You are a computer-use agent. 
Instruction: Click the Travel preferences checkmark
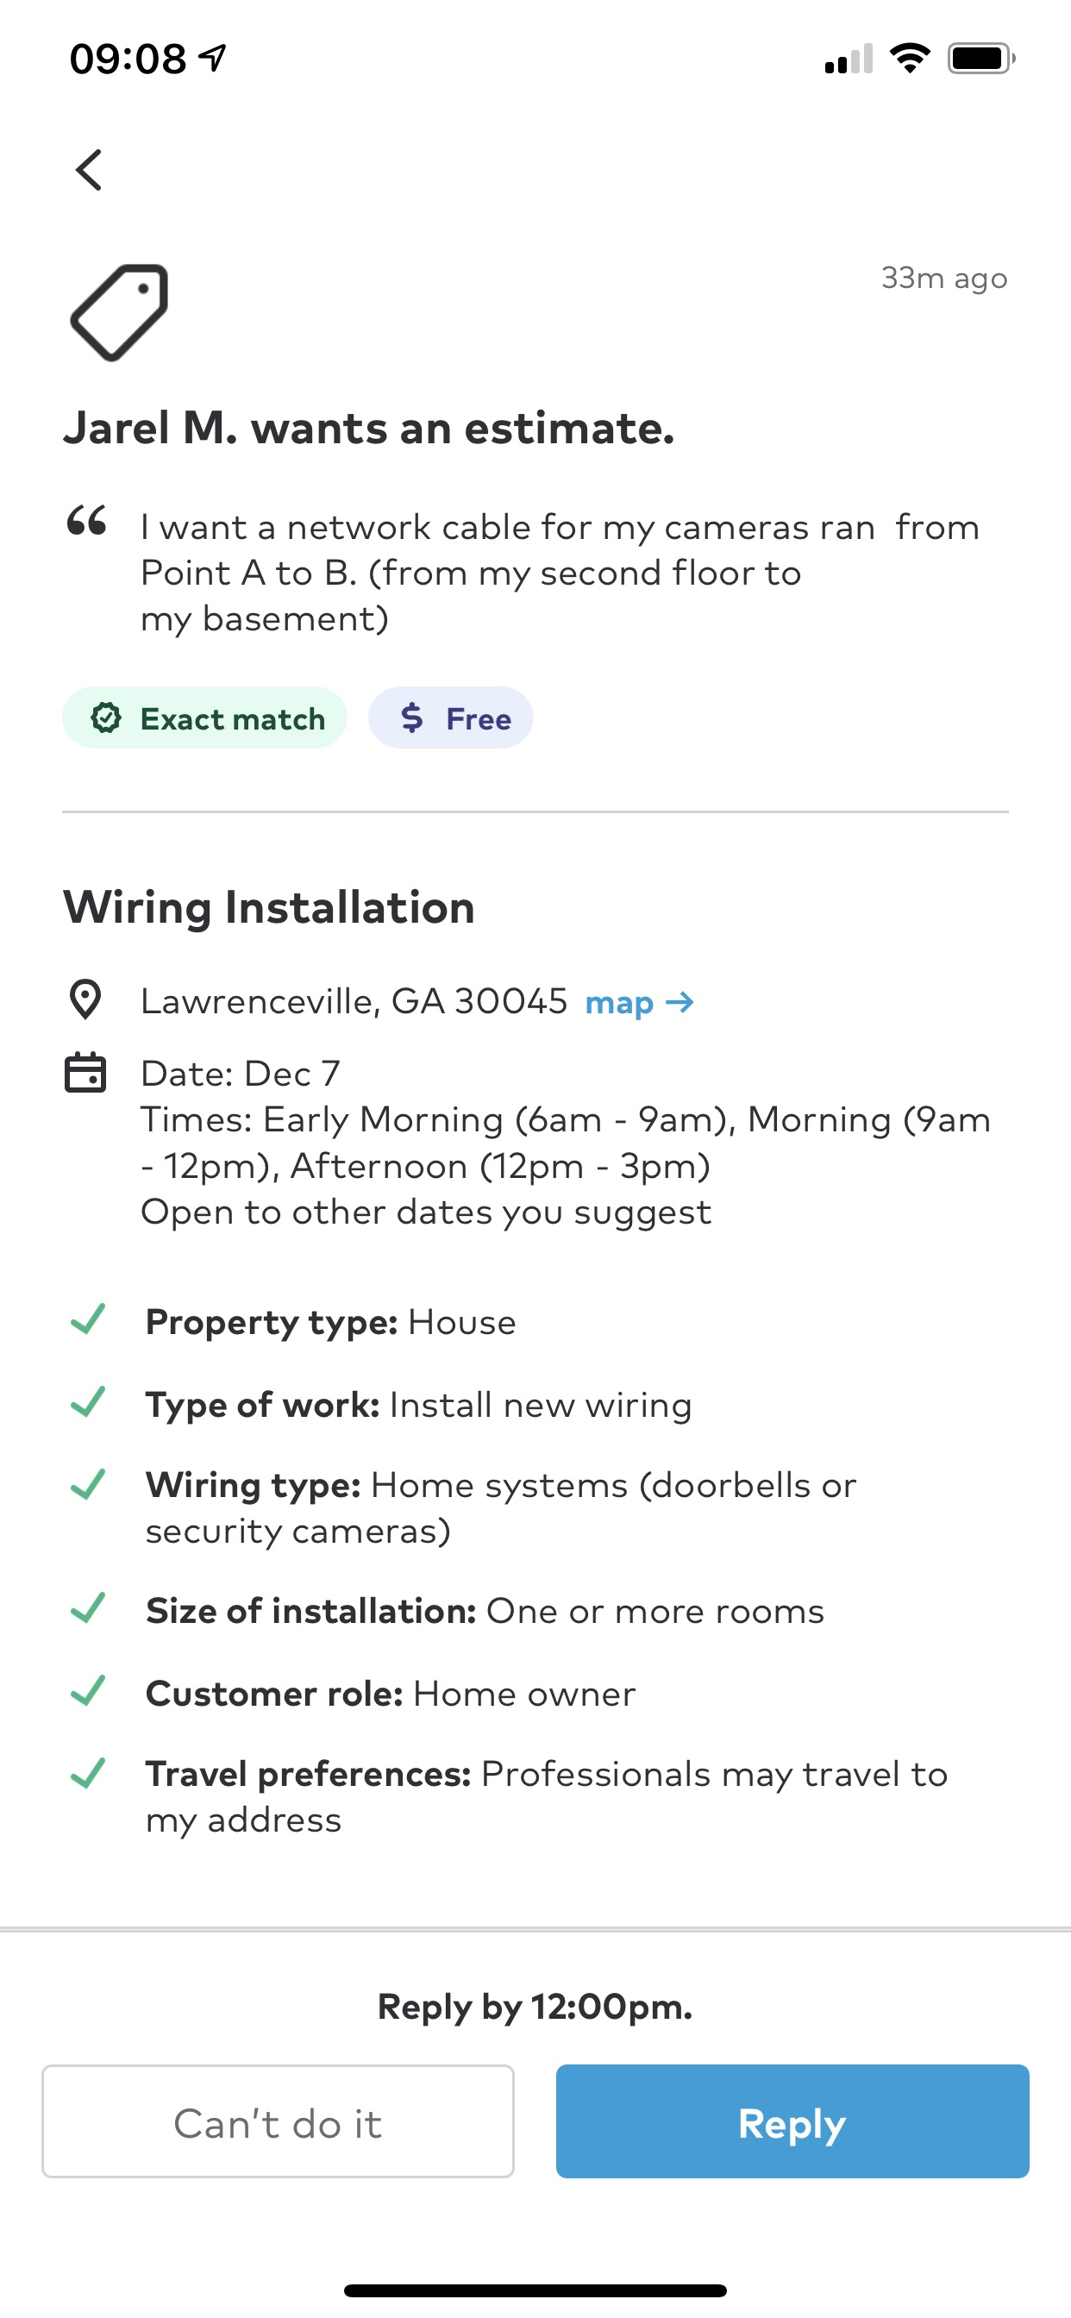pos(88,1773)
